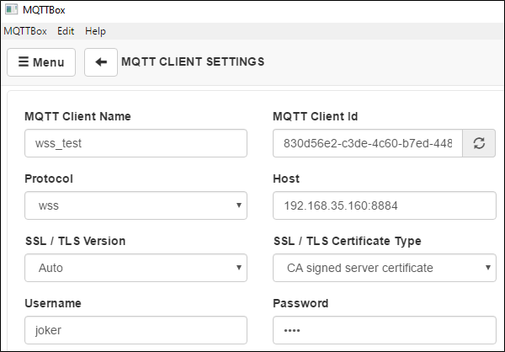Click the Password label

[300, 303]
